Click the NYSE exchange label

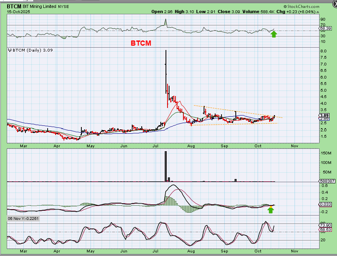64,7
